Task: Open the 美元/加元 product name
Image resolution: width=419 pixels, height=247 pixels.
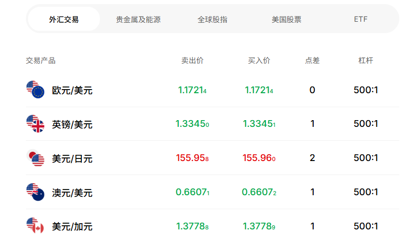Action: 72,227
